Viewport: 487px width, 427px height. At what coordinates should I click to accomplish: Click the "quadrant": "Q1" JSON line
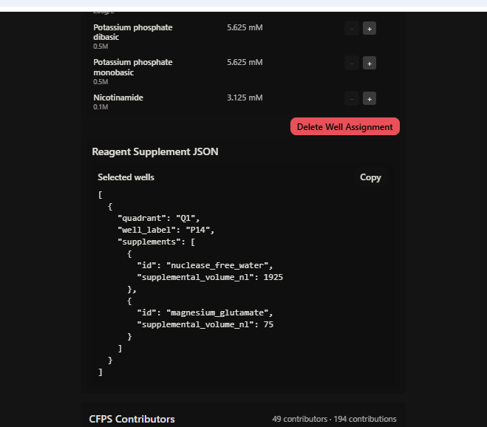point(158,218)
